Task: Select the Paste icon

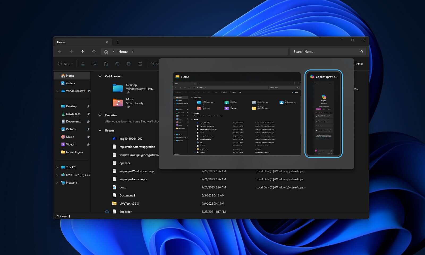Action: coord(106,64)
